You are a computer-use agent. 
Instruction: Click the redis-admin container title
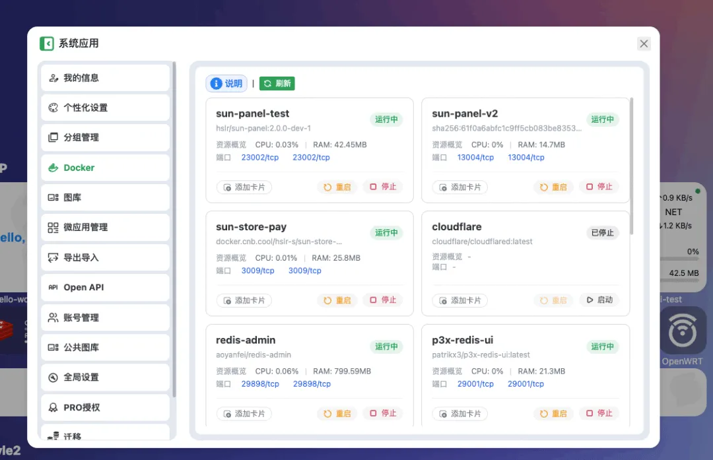246,340
